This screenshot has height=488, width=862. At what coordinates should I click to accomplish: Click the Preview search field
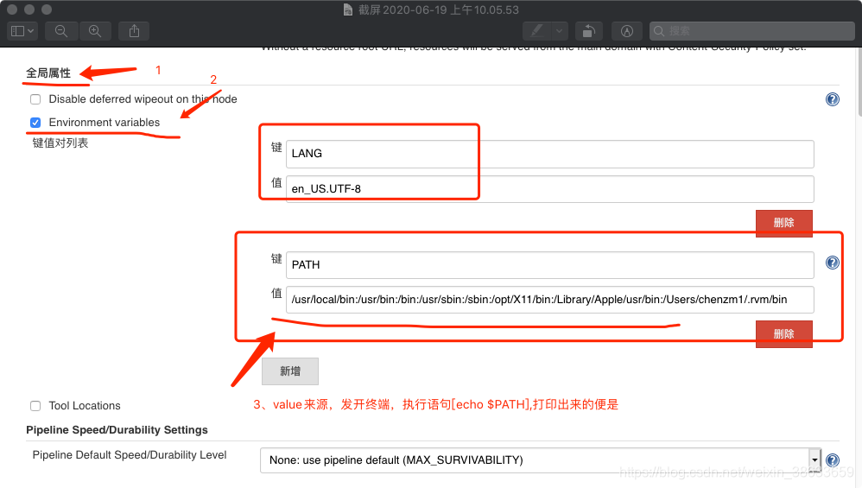(x=752, y=31)
